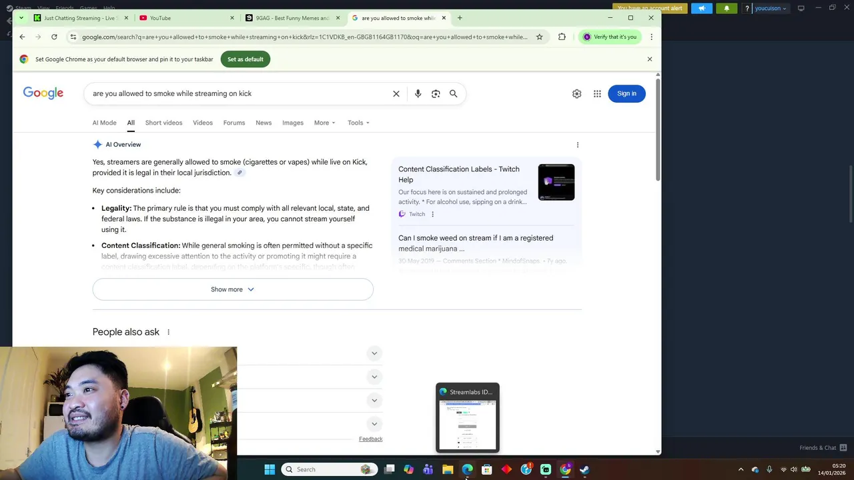The image size is (854, 480).
Task: Open volume control in system tray
Action: (794, 469)
